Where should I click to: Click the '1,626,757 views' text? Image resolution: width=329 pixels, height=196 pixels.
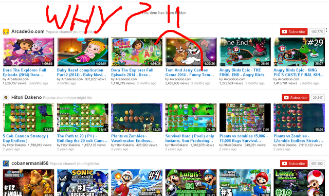click(14, 83)
